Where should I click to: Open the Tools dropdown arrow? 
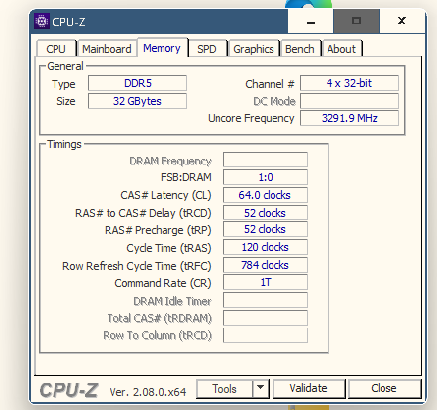click(x=260, y=388)
